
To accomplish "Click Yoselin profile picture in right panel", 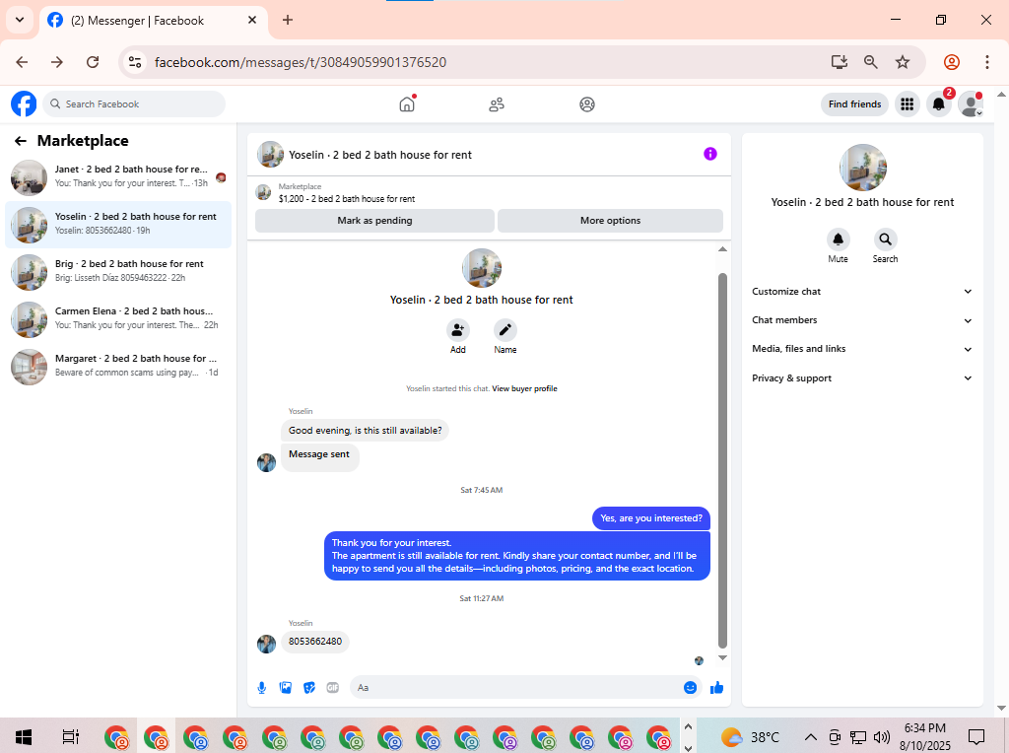I will pyautogui.click(x=863, y=168).
